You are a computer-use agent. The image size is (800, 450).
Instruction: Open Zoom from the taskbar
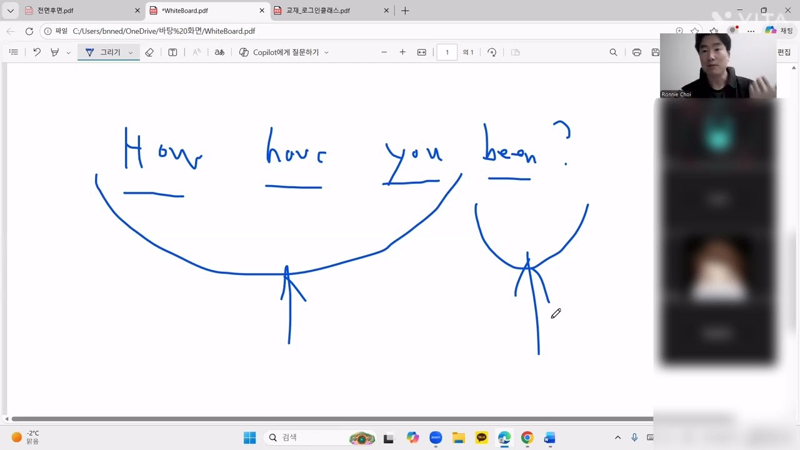[436, 437]
